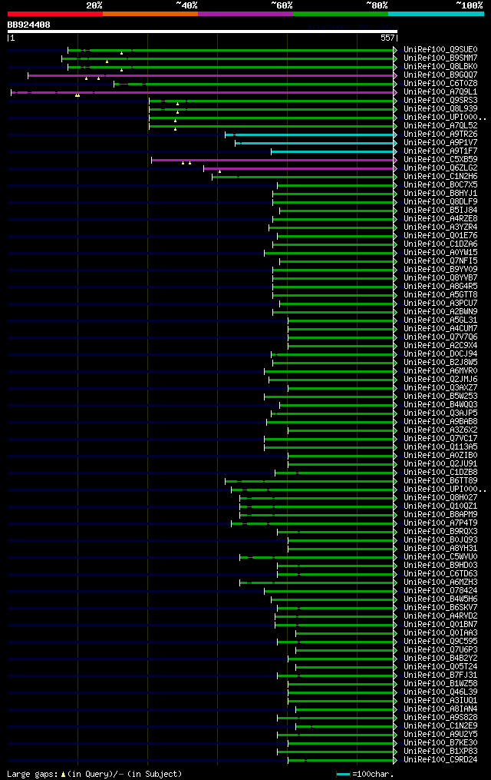This screenshot has height=780, width=491.
Task: Open hit UniRef100_A9P1V7
Action: click(x=440, y=143)
